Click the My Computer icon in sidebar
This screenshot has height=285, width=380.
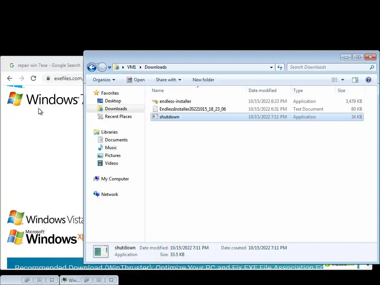click(96, 178)
